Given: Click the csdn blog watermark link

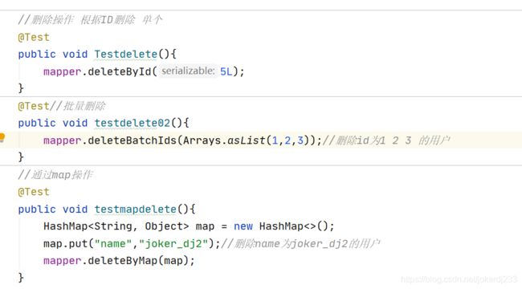Looking at the screenshot, I should coord(459,279).
